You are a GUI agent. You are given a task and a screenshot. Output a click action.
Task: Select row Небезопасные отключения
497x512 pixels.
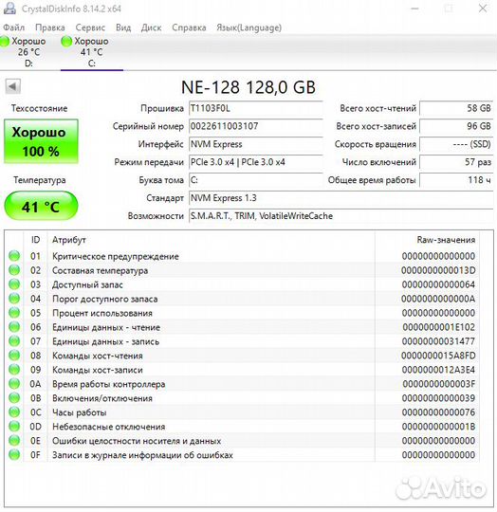tap(242, 426)
